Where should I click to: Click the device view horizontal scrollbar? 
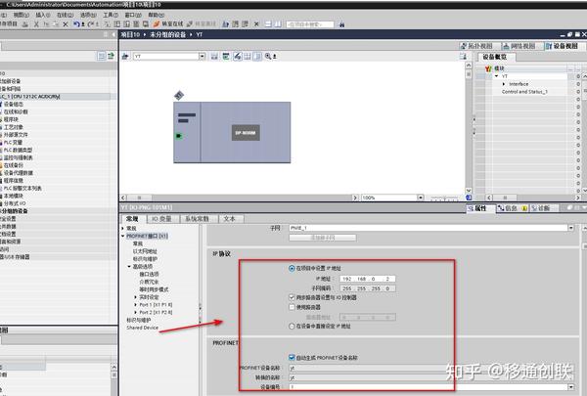point(240,198)
